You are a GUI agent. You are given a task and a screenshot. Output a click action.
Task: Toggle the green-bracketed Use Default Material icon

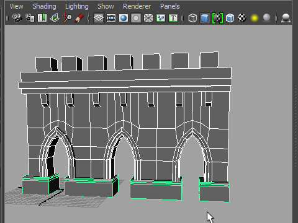(217, 18)
